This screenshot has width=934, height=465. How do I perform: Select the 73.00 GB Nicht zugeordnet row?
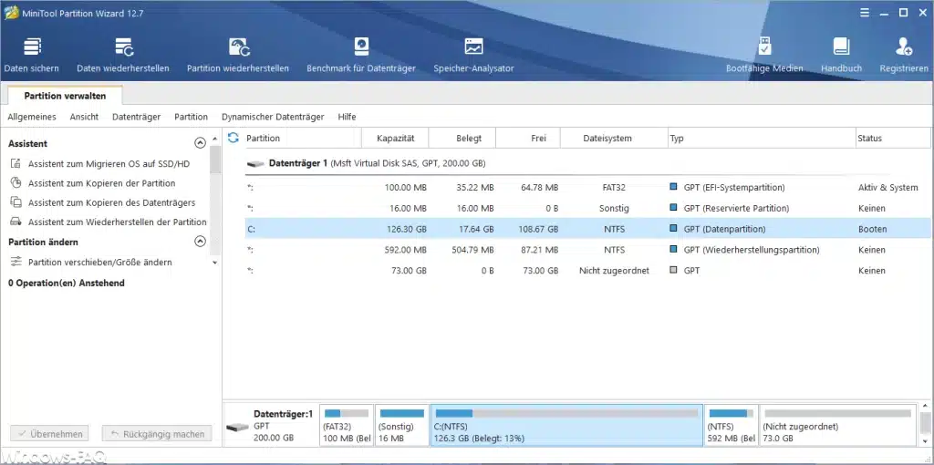pyautogui.click(x=588, y=270)
